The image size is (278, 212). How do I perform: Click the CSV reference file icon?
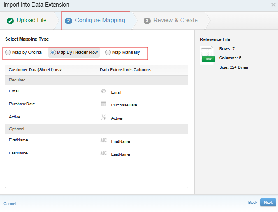[x=207, y=55]
